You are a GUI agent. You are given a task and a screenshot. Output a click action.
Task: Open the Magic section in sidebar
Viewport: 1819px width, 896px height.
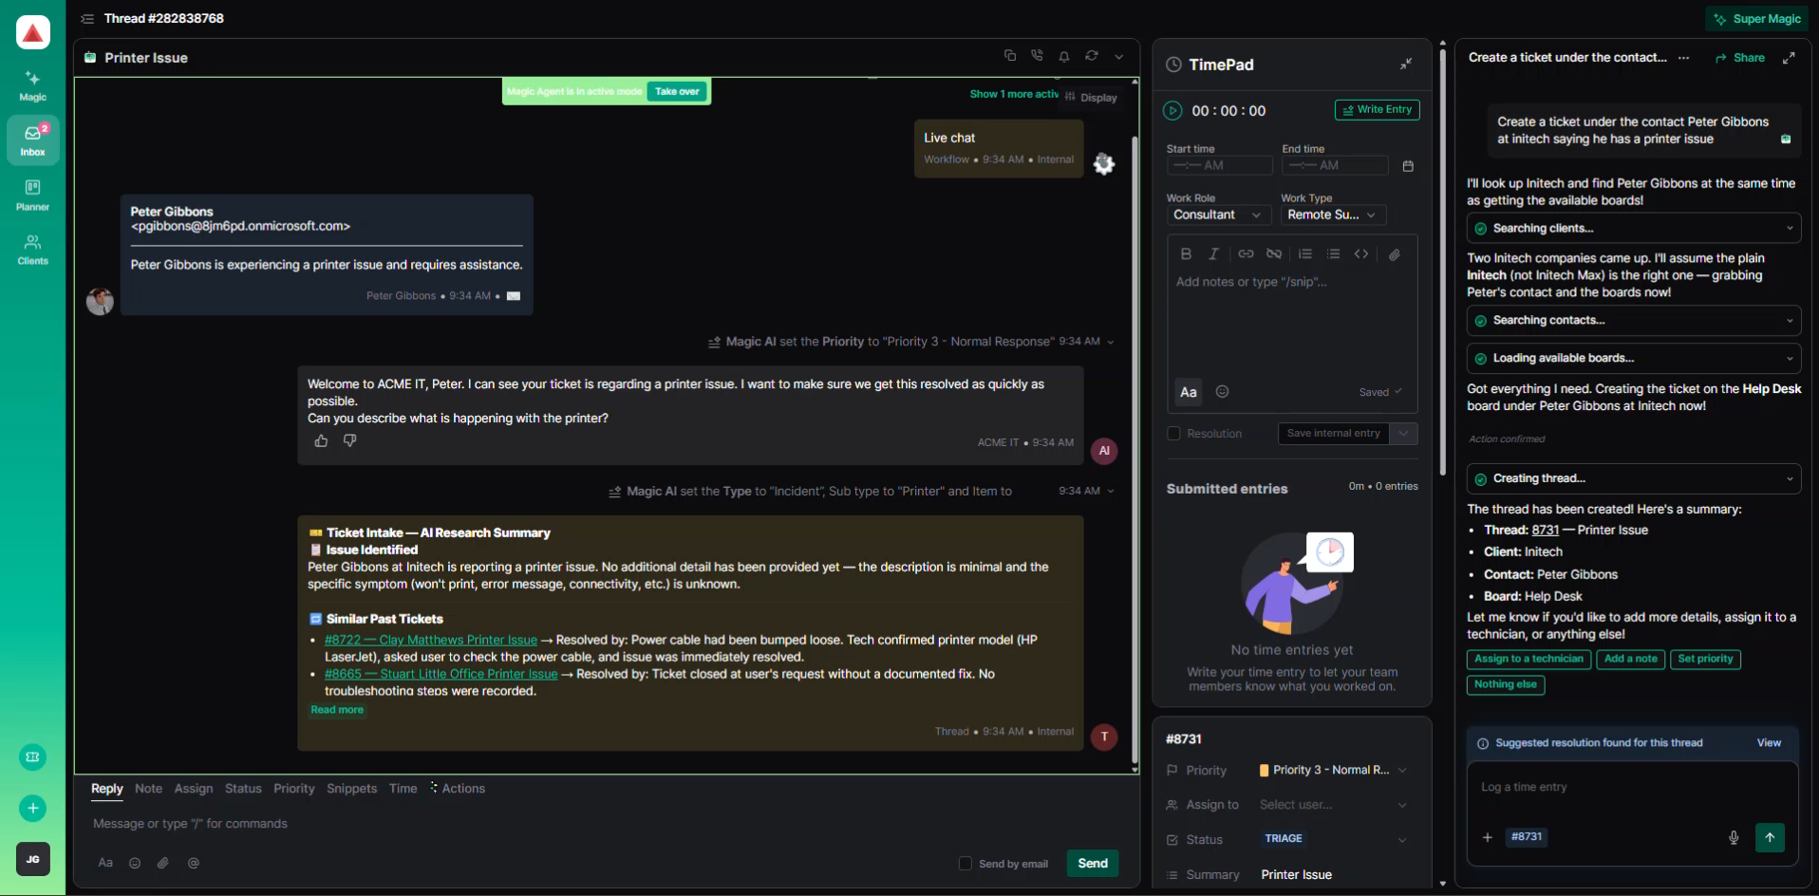(32, 85)
